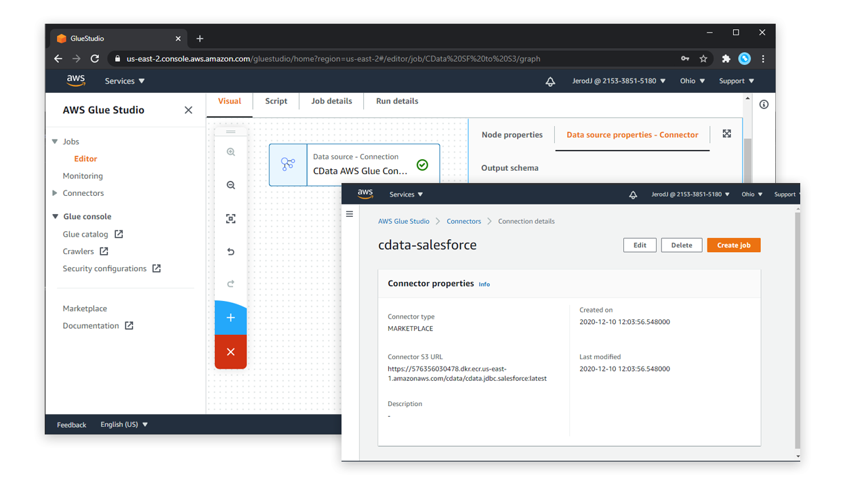Click the Create job button
Image resolution: width=868 pixels, height=488 pixels.
[x=734, y=245]
